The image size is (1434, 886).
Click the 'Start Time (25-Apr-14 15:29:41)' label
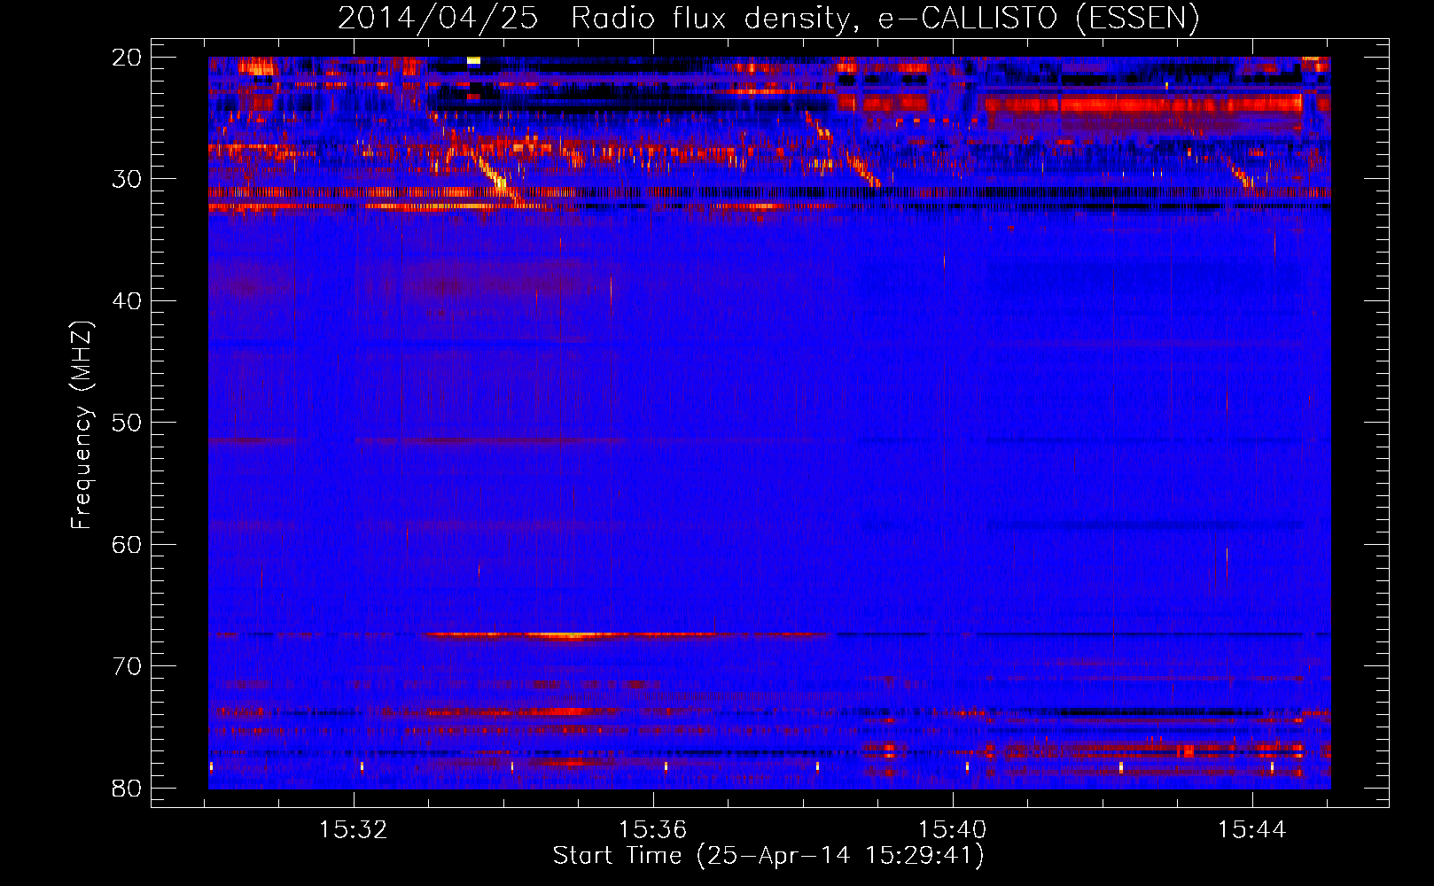768,856
